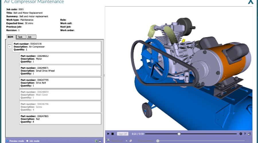This screenshot has height=143, width=258.
Task: Switch to the Task tab
Action: (20, 37)
